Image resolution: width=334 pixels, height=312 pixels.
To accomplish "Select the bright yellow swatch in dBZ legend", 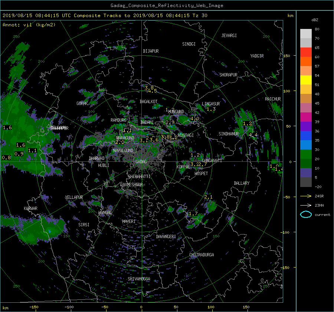I will pyautogui.click(x=306, y=80).
